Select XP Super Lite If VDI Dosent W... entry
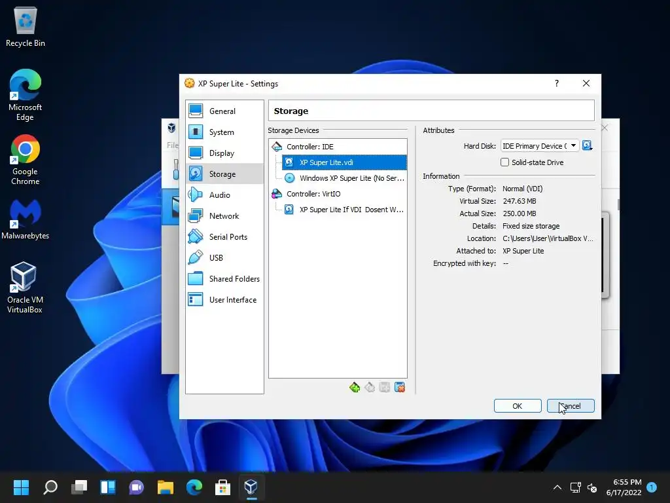The height and width of the screenshot is (503, 670). [344, 210]
